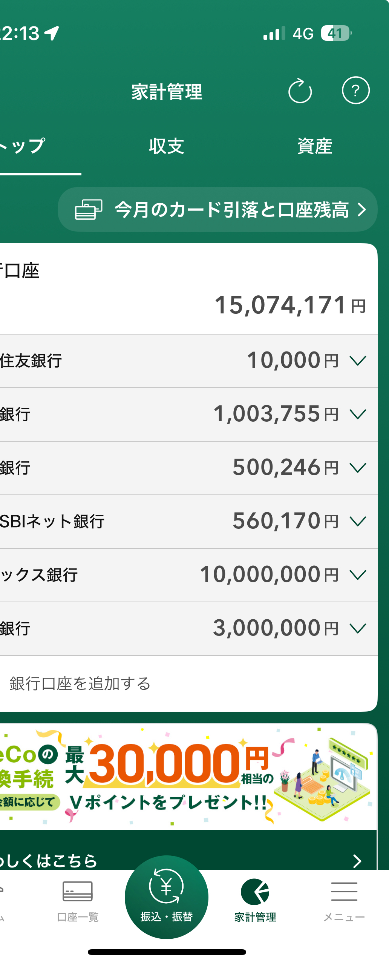Open the 30,000円 Vポイント campaign banner

point(188,777)
